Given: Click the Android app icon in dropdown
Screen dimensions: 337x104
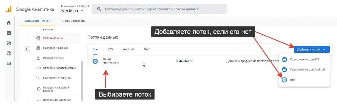Looking at the screenshot, I should (284, 70).
